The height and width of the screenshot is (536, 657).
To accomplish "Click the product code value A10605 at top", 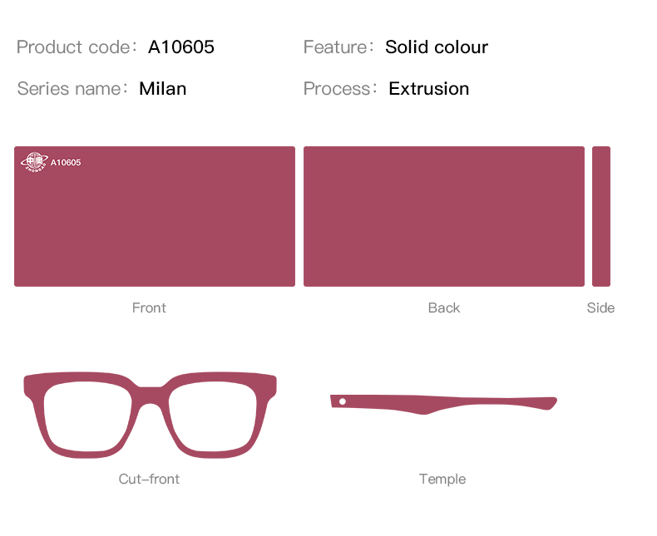I will click(x=181, y=47).
